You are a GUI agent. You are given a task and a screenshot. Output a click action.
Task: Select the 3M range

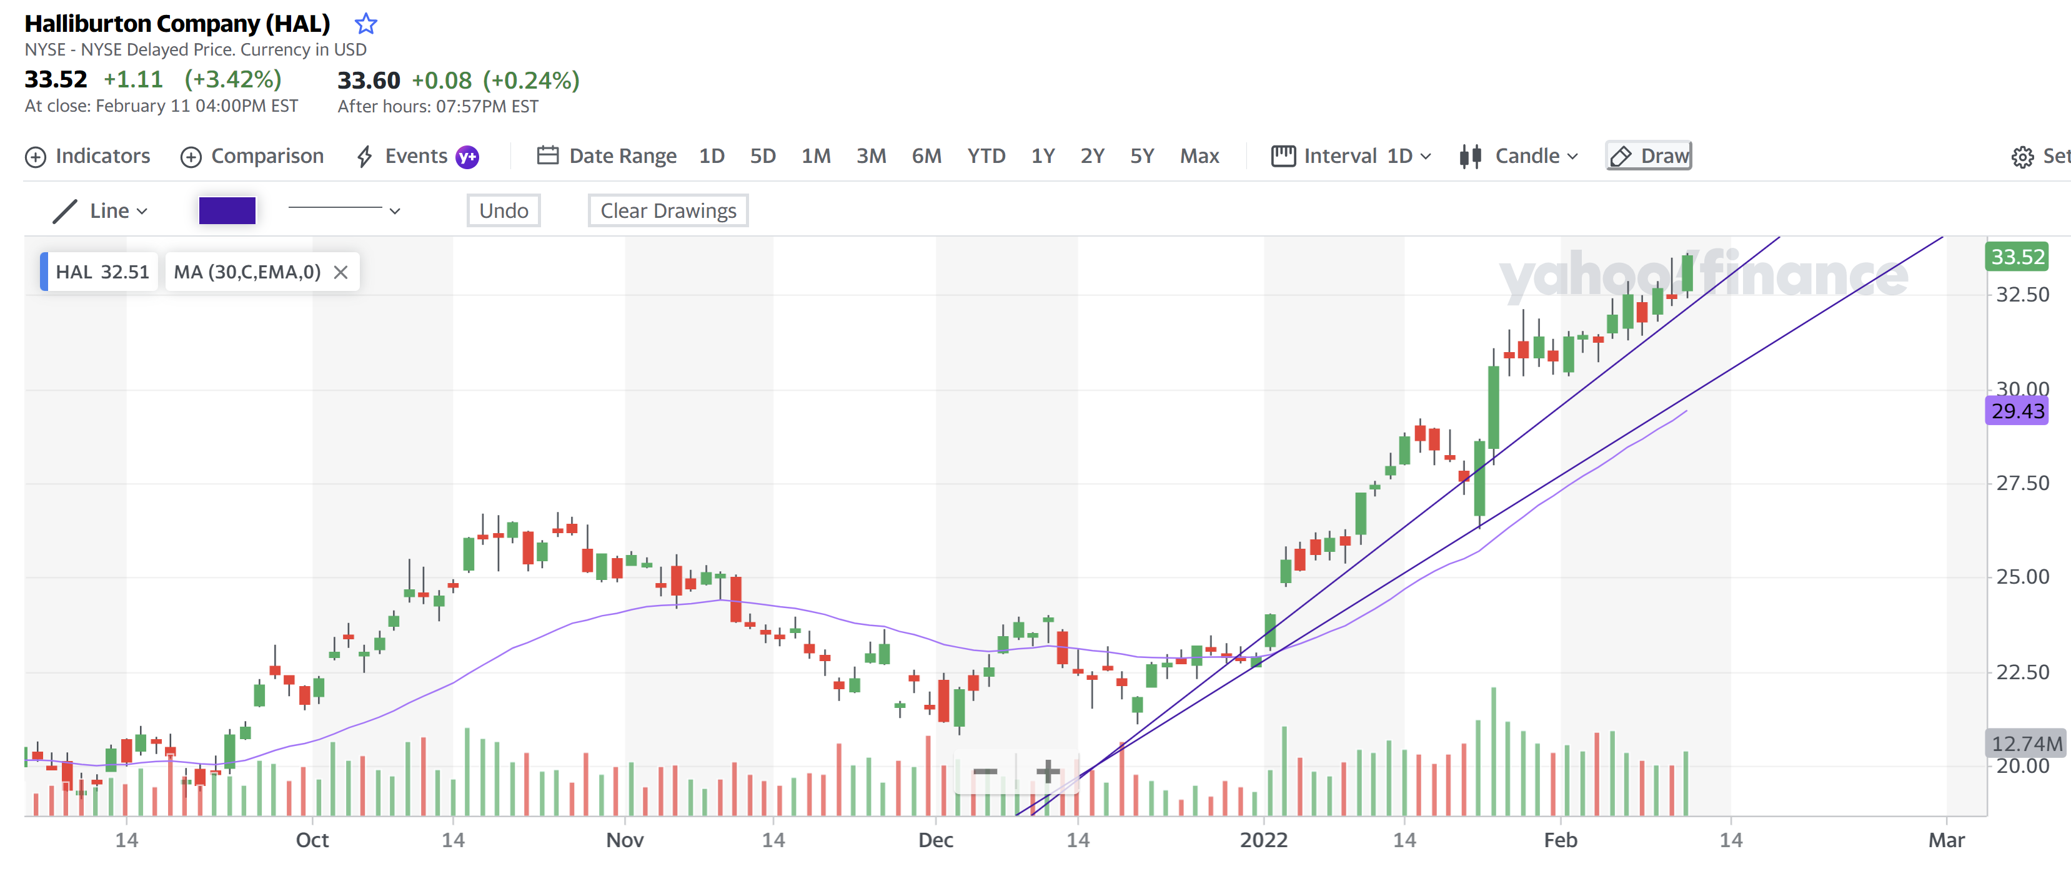872,156
